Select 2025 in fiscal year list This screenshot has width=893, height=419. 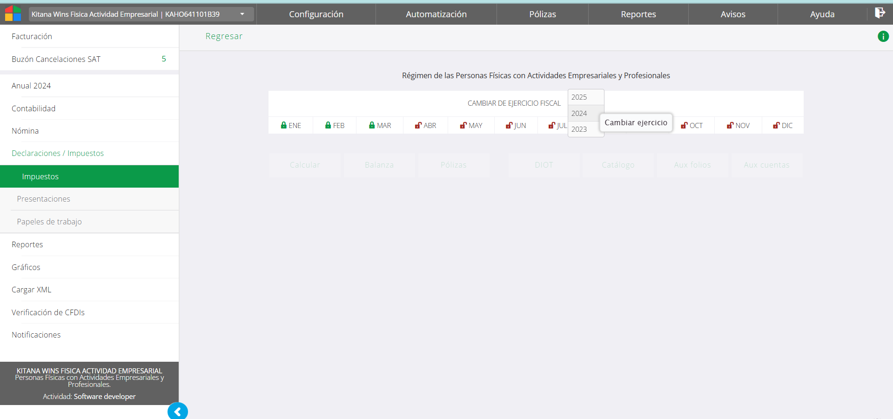point(579,97)
